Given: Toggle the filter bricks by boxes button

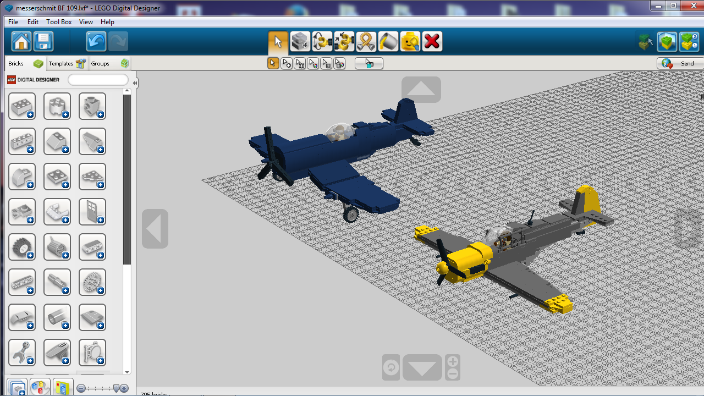Looking at the screenshot, I should point(16,388).
